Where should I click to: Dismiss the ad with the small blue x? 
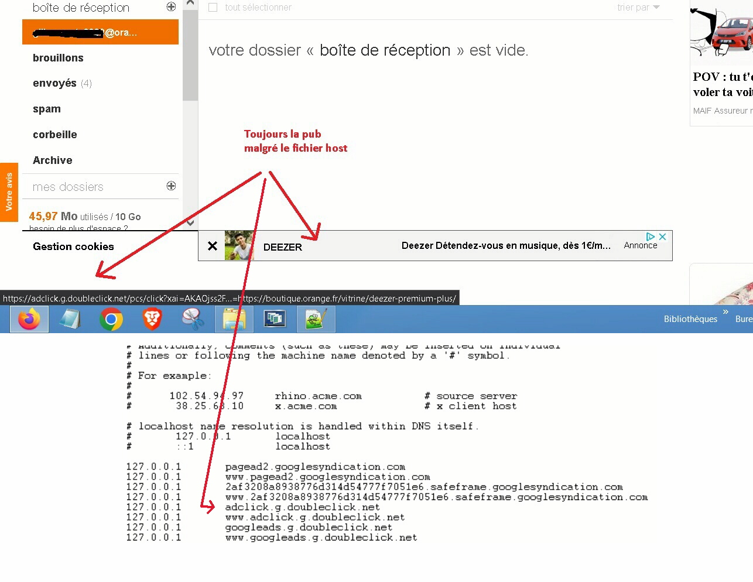point(662,237)
